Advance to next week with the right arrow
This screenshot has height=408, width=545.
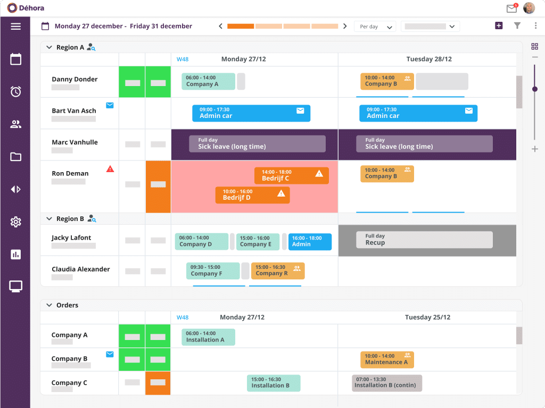[x=344, y=25]
